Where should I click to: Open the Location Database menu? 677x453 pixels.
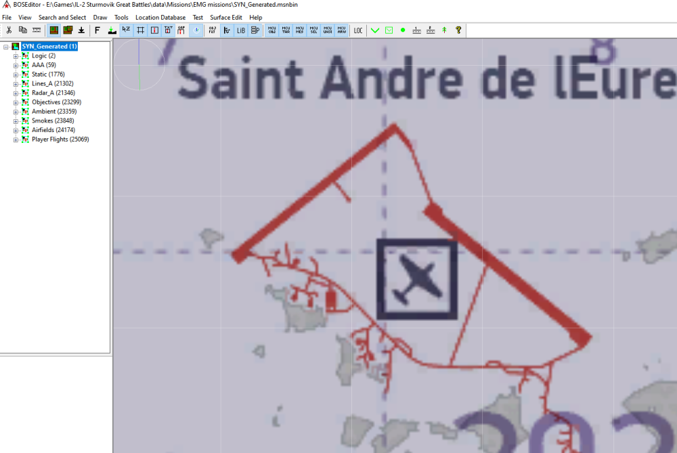[x=160, y=18]
